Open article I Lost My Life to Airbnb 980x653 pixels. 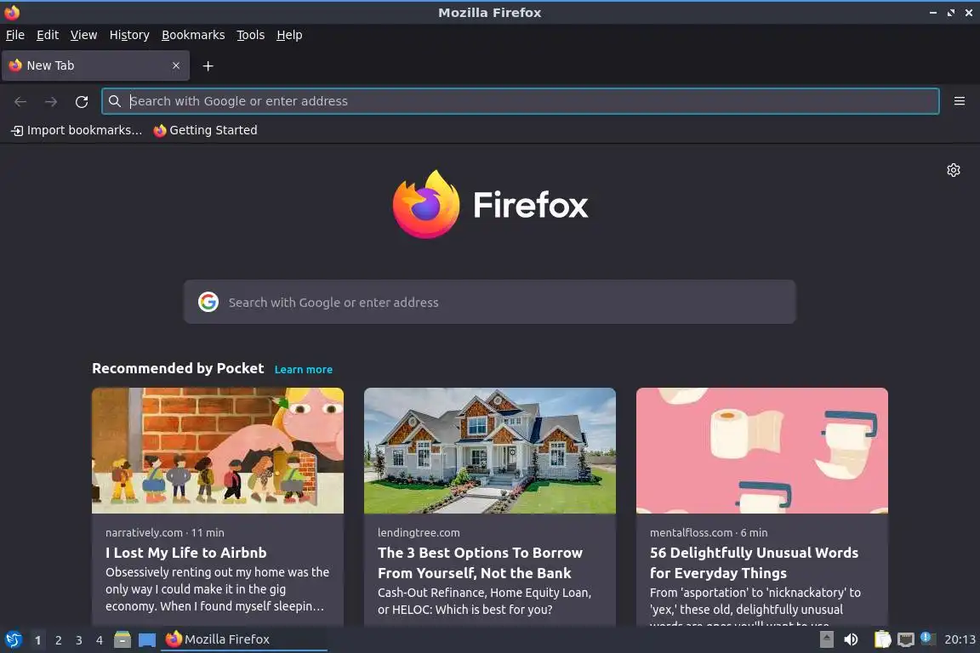coord(186,553)
